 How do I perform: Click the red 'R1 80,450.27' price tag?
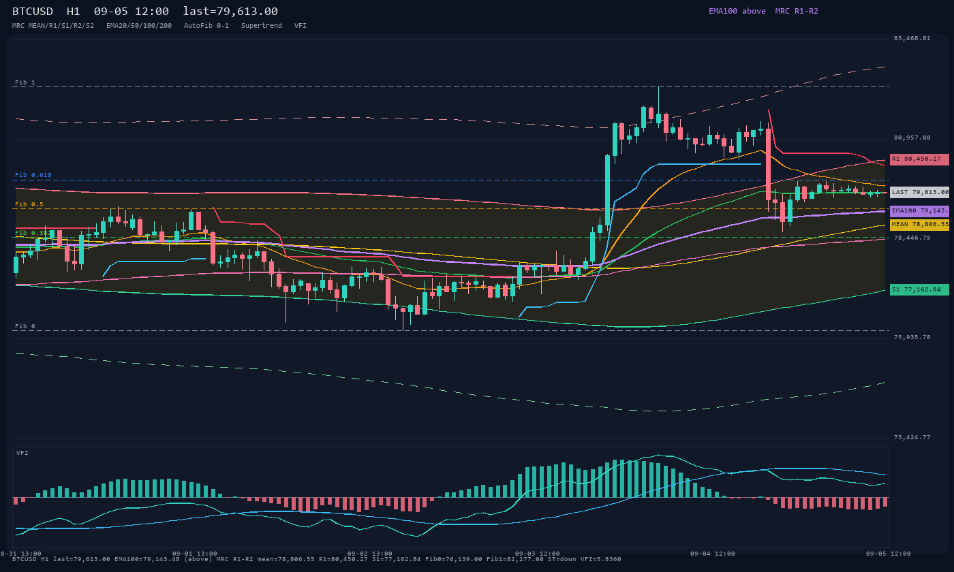(x=919, y=159)
